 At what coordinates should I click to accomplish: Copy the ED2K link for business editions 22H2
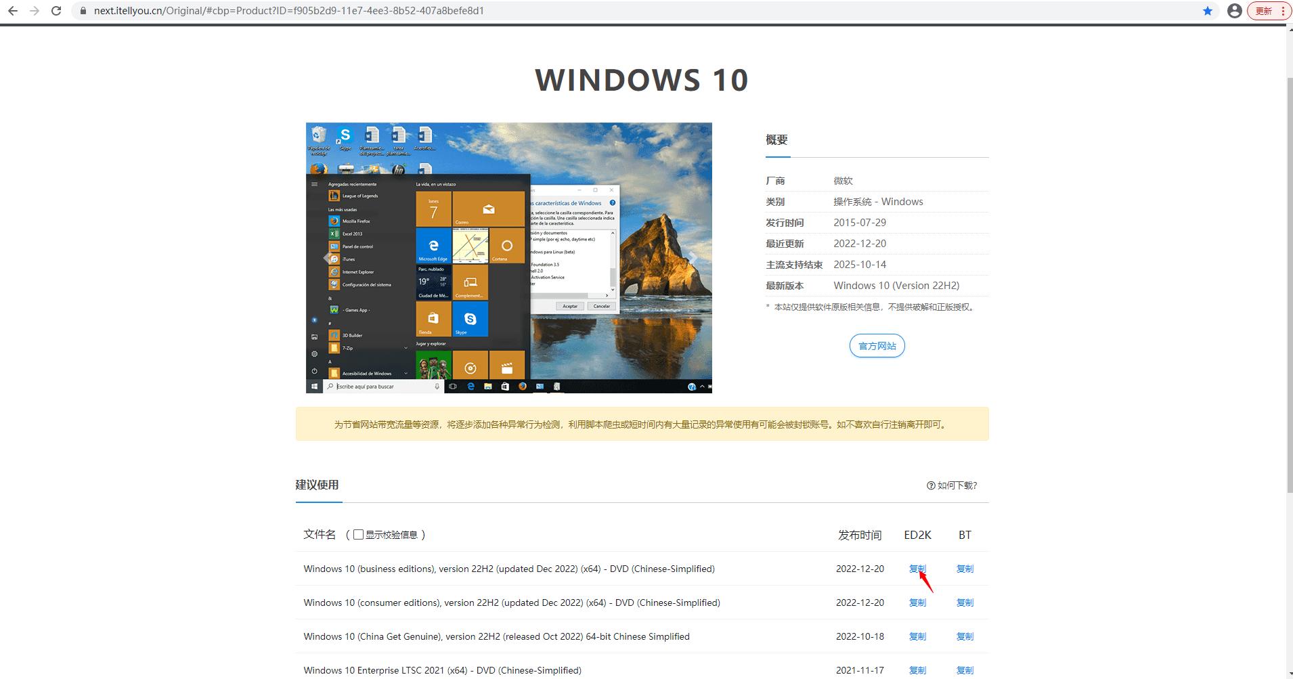coord(917,569)
